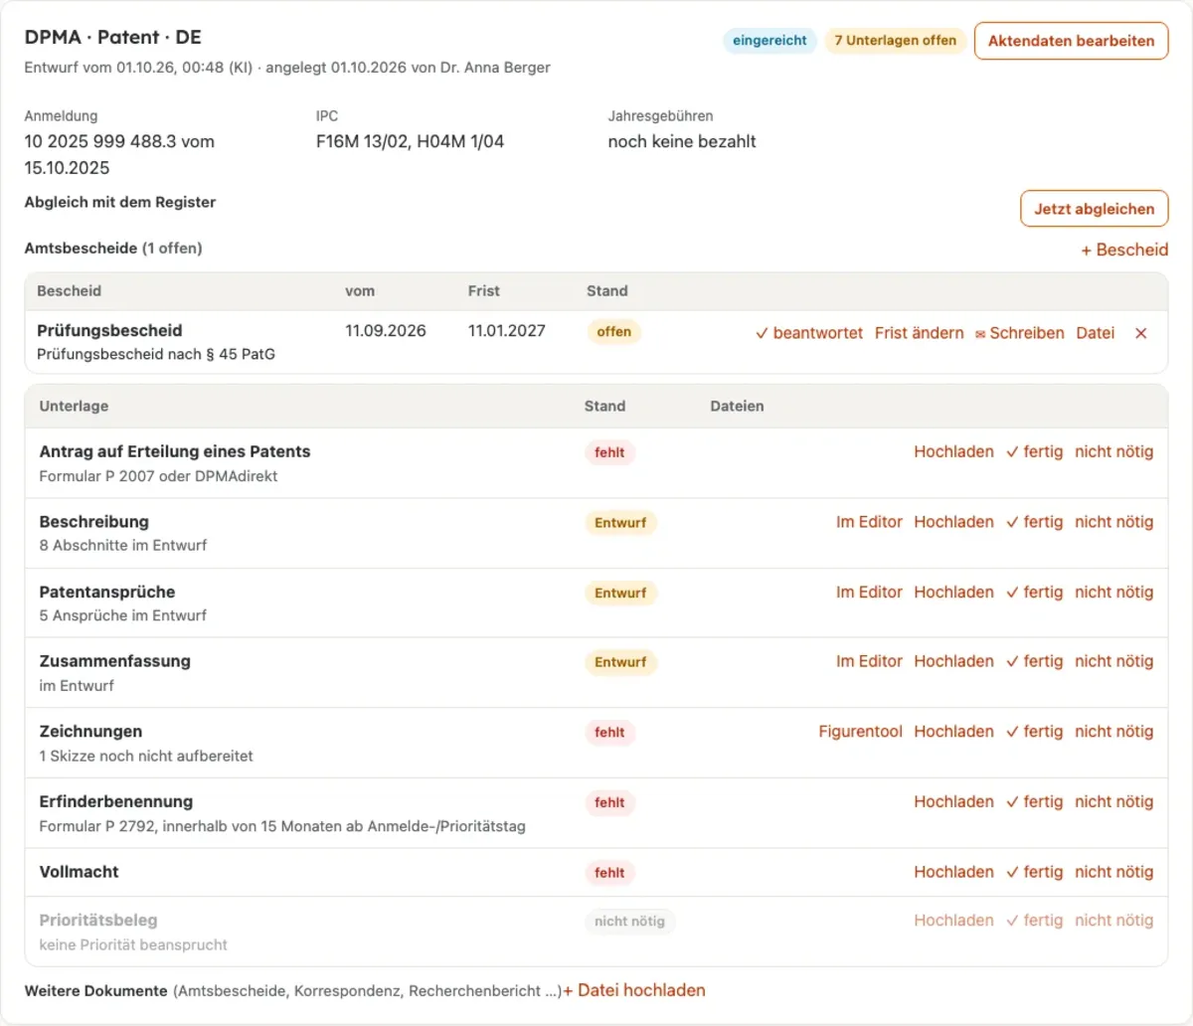Set Zusammenfassung to nicht nötig

[x=1114, y=661]
